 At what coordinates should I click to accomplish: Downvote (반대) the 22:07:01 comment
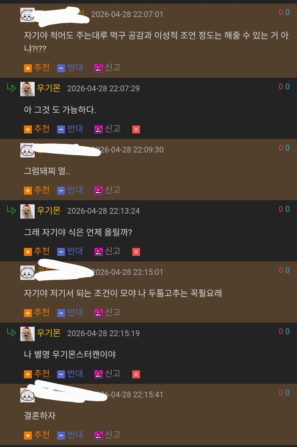pyautogui.click(x=70, y=68)
